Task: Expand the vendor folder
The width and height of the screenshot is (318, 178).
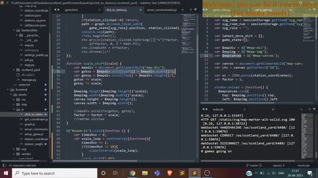Action: 14,154
